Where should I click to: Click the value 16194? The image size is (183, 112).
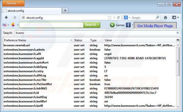(x=108, y=97)
